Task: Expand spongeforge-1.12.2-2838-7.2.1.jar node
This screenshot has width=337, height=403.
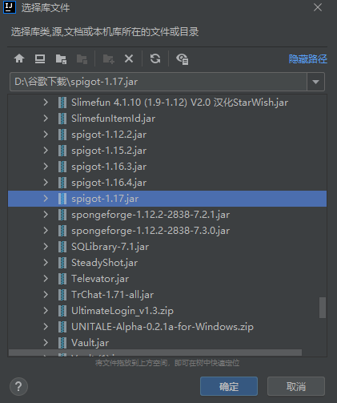Action: tap(46, 215)
